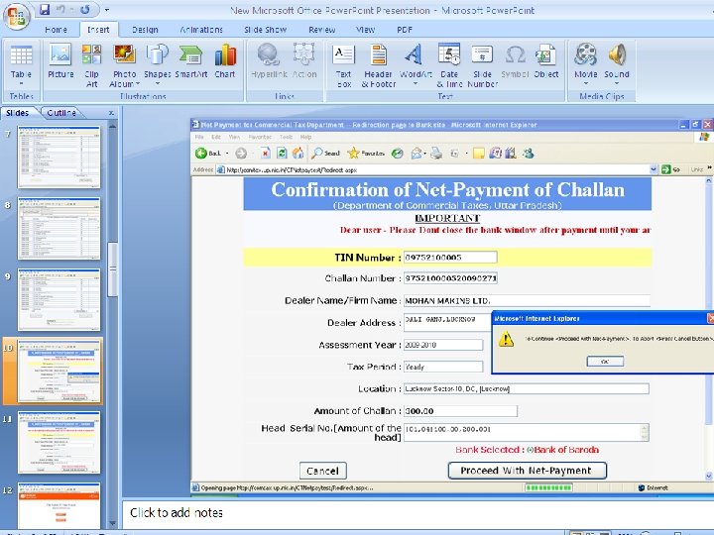The width and height of the screenshot is (714, 535).
Task: Click the TIN Number field
Action: click(x=450, y=257)
